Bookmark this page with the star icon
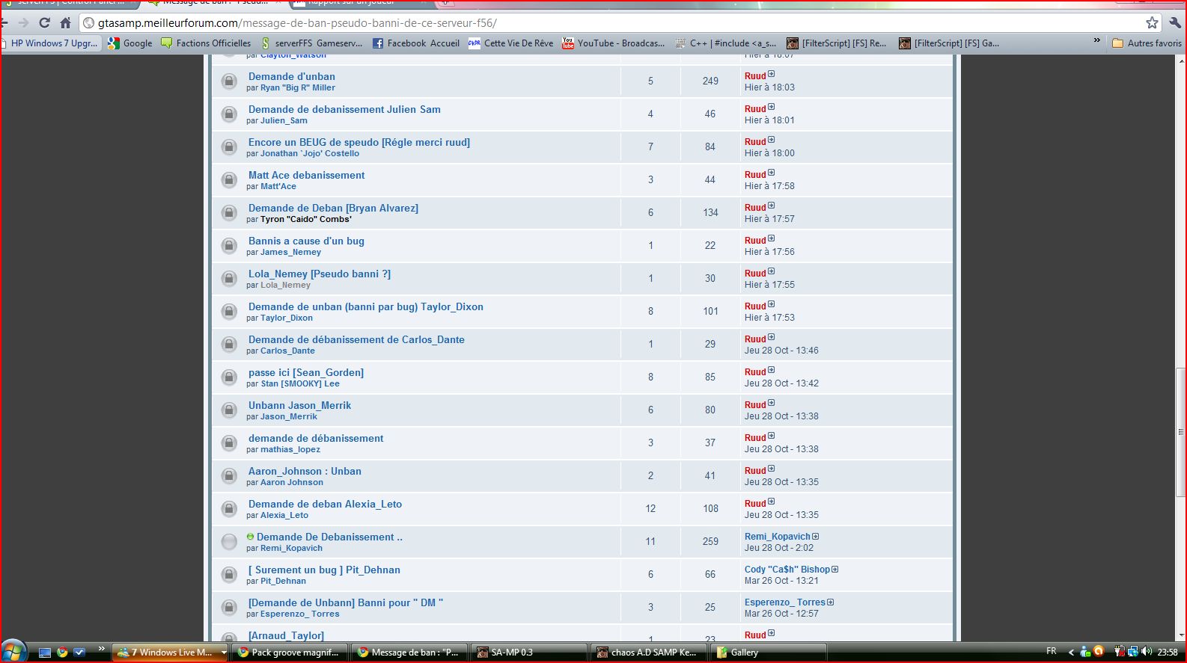The image size is (1187, 663). pos(1152,23)
